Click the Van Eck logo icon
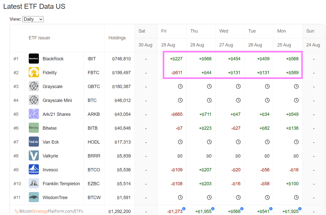326x215 pixels. 34,142
